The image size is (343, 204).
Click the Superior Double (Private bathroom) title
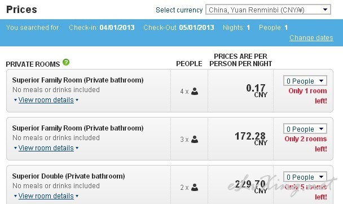68,176
